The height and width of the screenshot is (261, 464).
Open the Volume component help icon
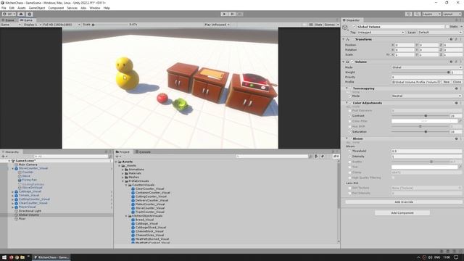pyautogui.click(x=451, y=62)
